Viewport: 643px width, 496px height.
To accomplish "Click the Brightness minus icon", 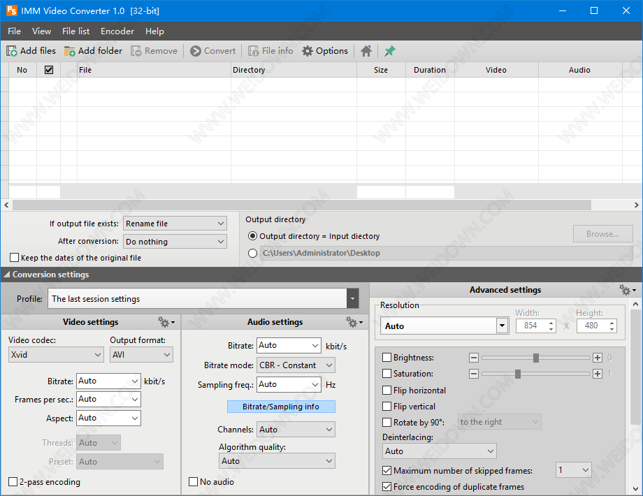I will point(474,358).
